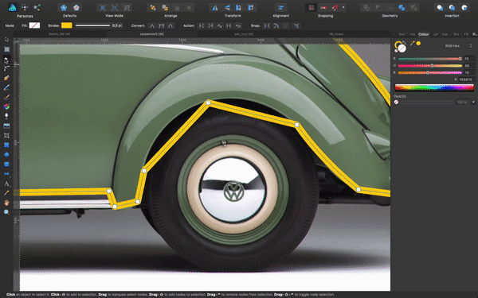478x298 pixels.
Task: Click the Geometry Add icon
Action: tap(366, 8)
